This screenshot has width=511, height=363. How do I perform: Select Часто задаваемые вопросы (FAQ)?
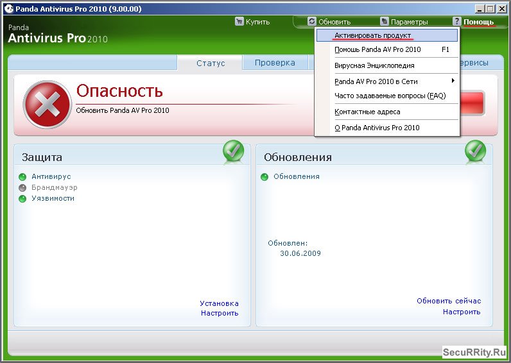tap(387, 96)
